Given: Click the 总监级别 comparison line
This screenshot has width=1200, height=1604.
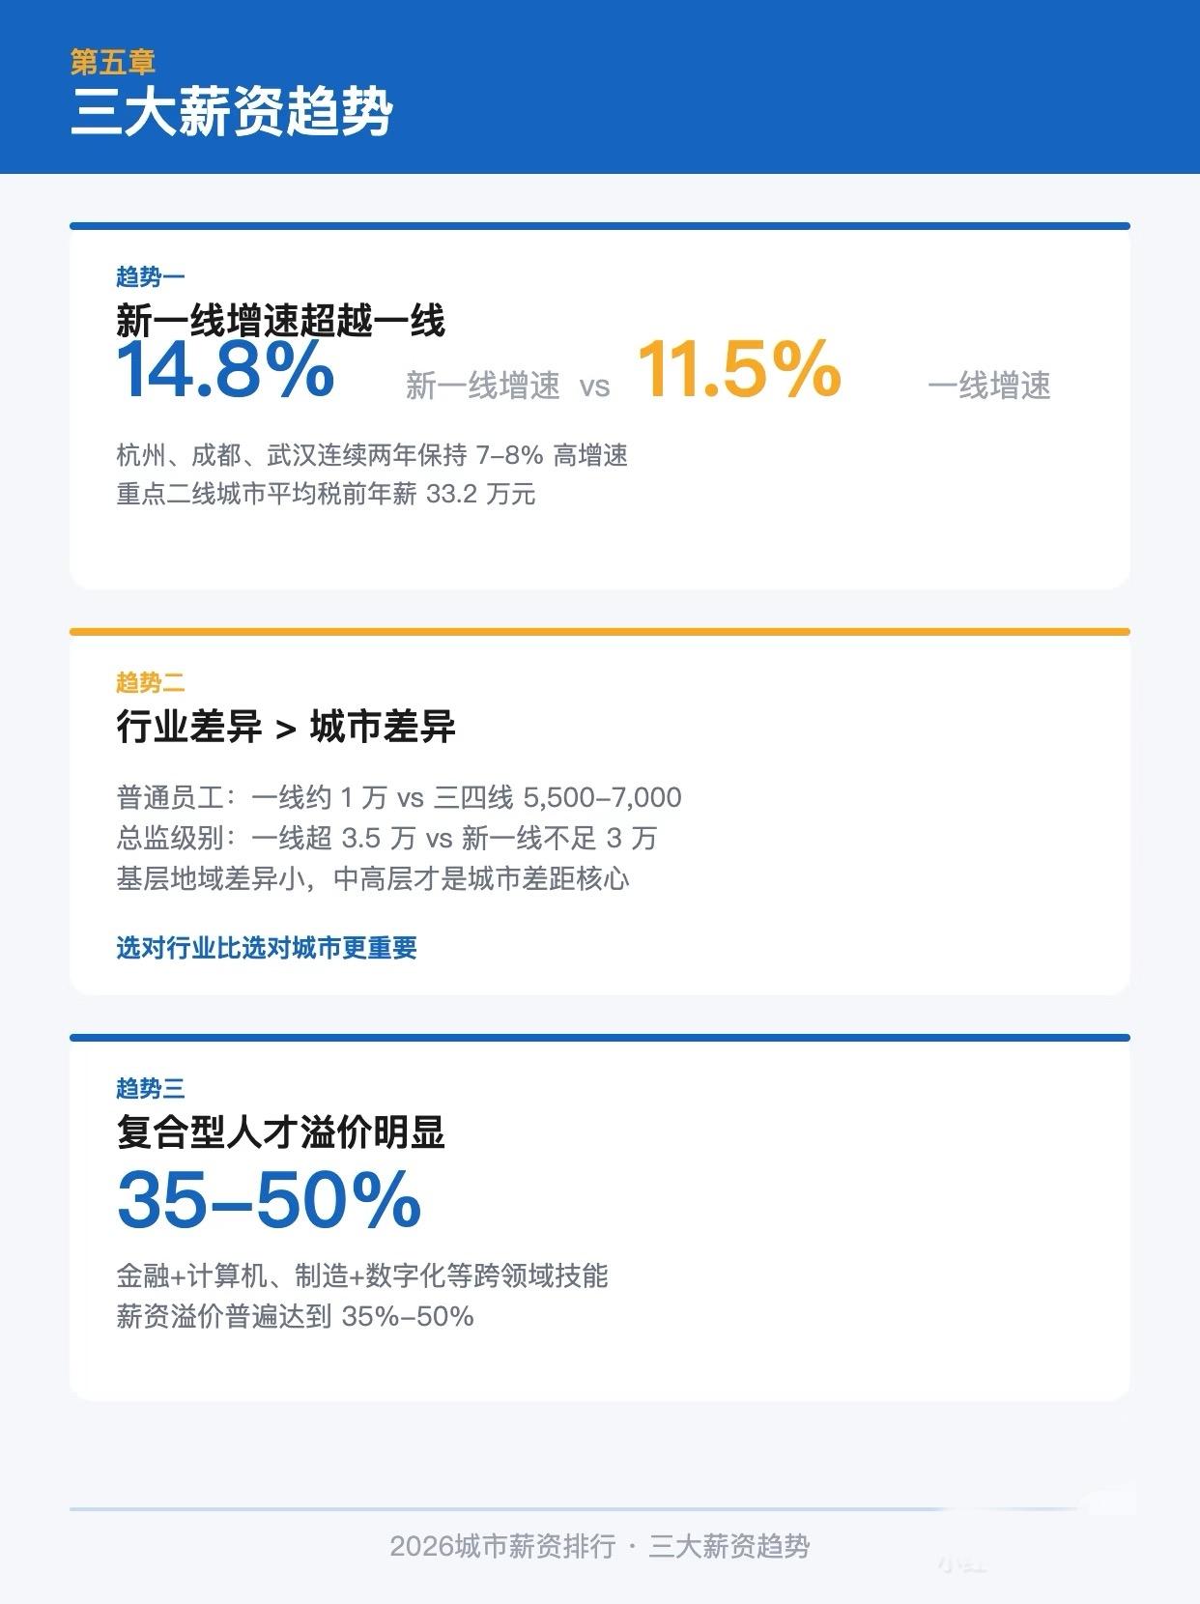Looking at the screenshot, I should (386, 838).
